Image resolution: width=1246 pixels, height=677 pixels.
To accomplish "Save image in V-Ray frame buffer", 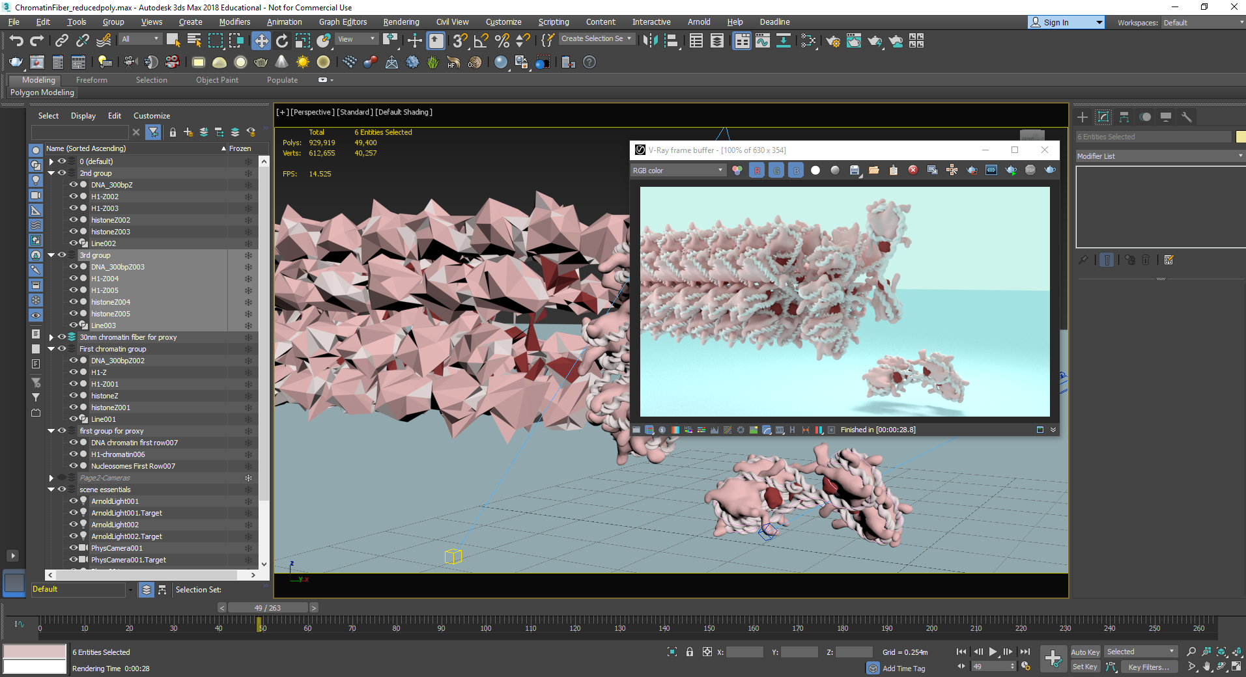I will [x=855, y=170].
